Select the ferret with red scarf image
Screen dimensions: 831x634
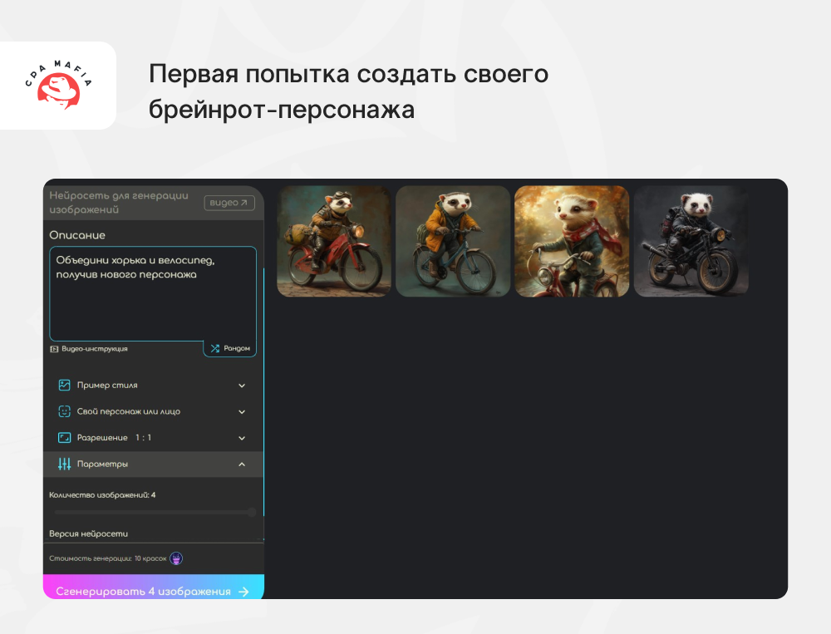[572, 241]
